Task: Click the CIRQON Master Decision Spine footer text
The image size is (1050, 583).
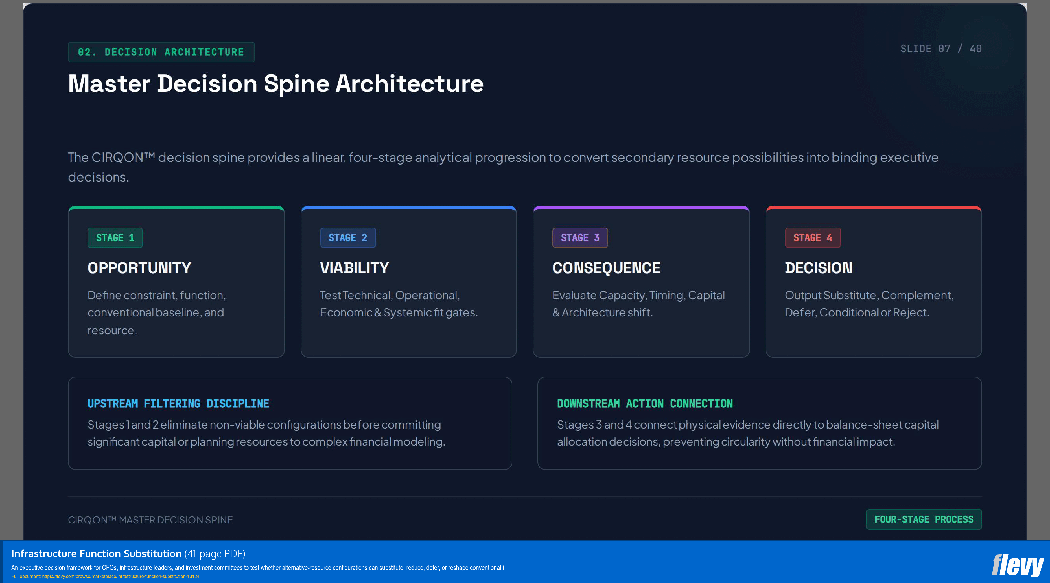Action: click(150, 520)
